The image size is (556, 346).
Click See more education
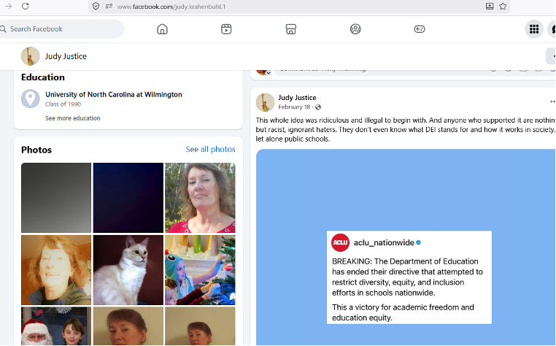pos(73,118)
